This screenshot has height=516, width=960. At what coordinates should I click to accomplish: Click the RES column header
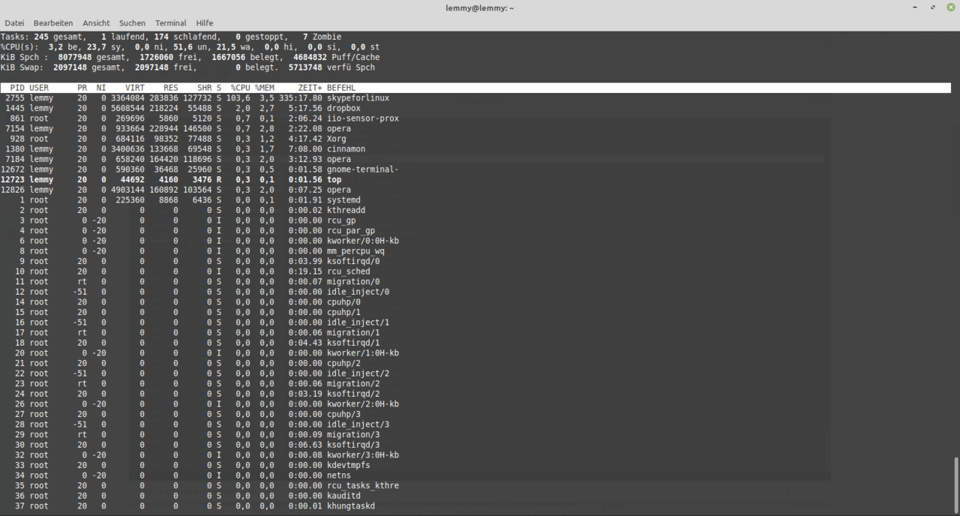click(171, 88)
